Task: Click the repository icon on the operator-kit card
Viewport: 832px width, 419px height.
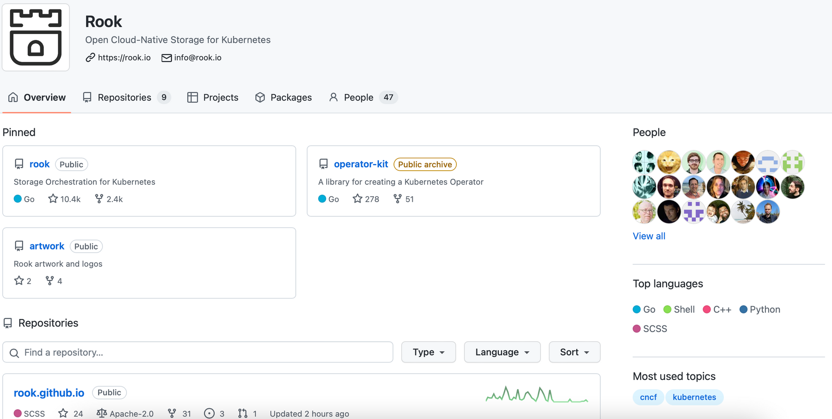Action: pyautogui.click(x=324, y=164)
